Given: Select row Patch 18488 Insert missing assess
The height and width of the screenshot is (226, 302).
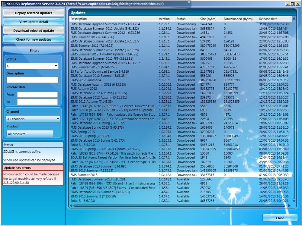Looking at the screenshot, I should (180, 184).
